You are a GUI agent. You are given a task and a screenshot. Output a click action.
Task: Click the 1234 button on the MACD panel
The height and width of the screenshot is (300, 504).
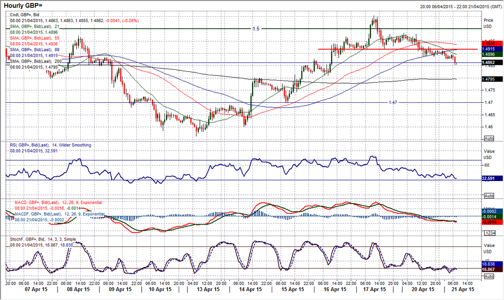(x=489, y=233)
